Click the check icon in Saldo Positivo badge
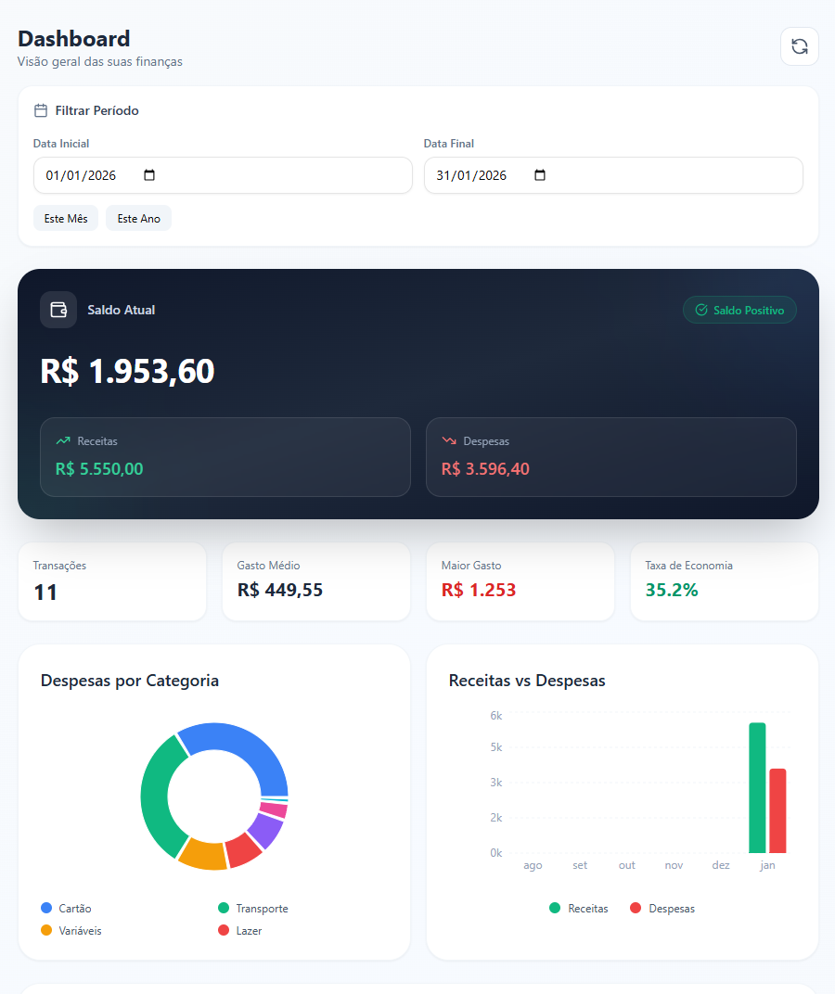Viewport: 835px width, 994px height. [701, 310]
